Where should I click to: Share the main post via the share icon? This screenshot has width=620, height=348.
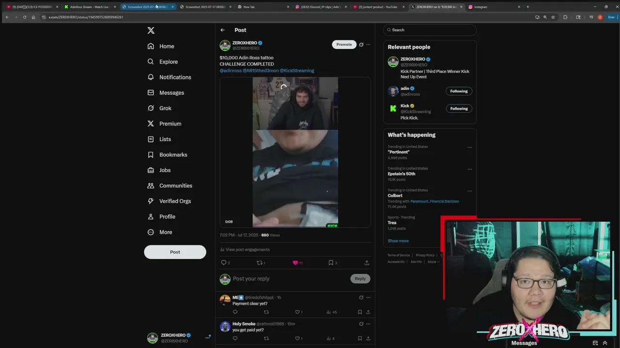click(367, 263)
